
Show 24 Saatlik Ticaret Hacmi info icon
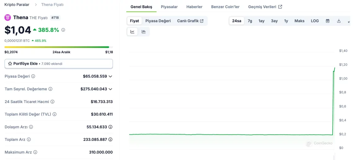52,102
